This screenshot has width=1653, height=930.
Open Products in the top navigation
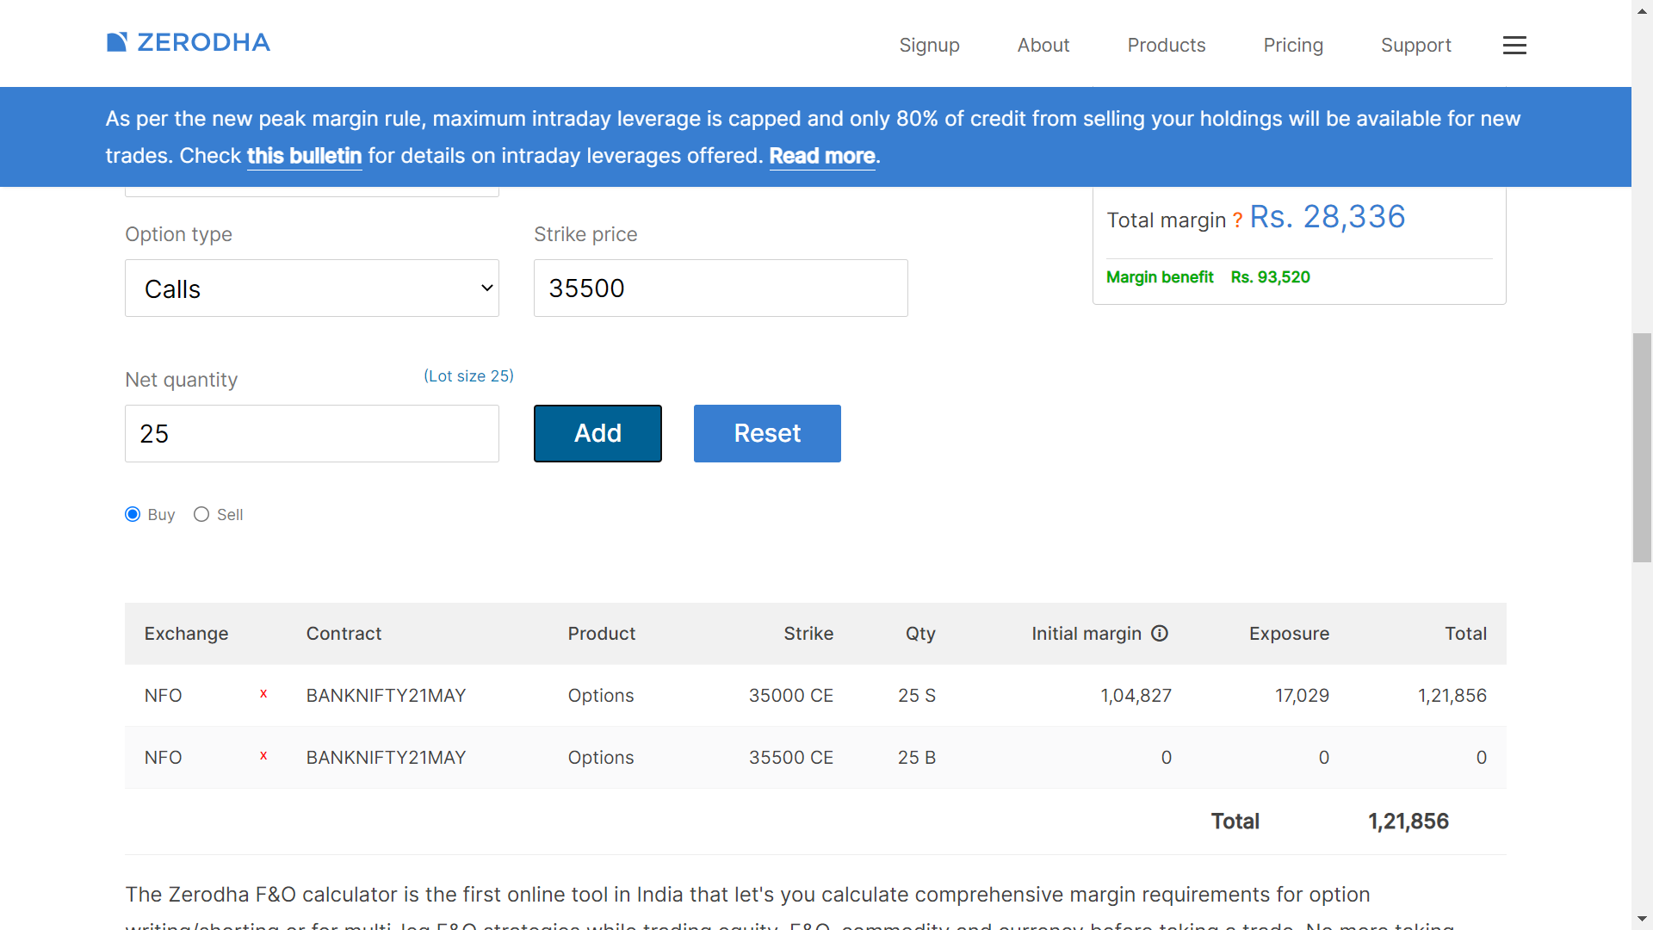pyautogui.click(x=1166, y=46)
